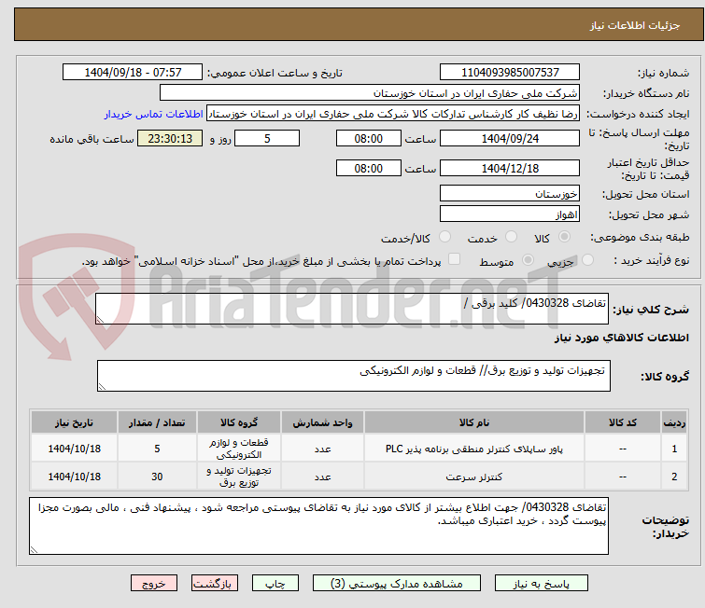
Task: Click the شرح کلی نیاز text area
Action: point(352,309)
